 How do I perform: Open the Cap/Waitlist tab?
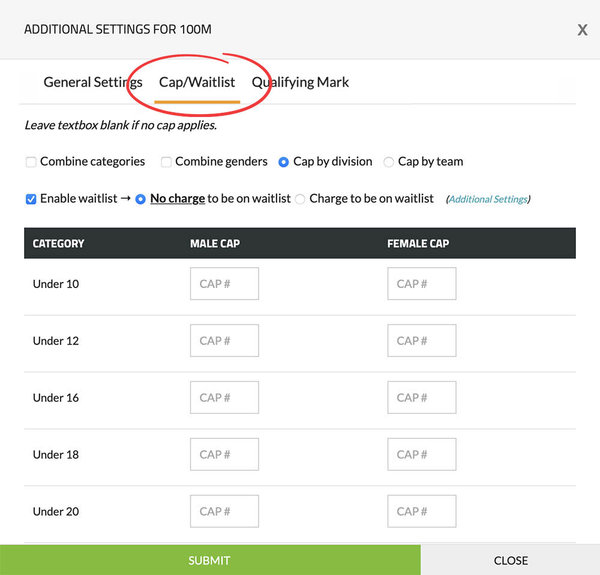click(197, 82)
